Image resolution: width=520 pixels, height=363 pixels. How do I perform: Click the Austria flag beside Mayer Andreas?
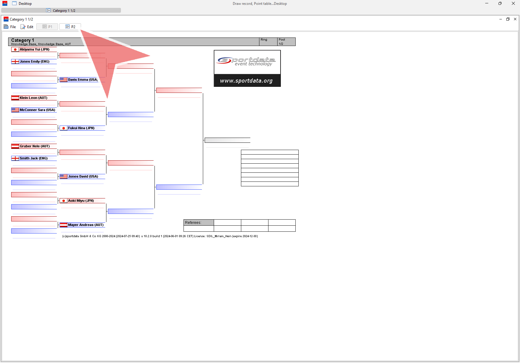[x=63, y=225]
